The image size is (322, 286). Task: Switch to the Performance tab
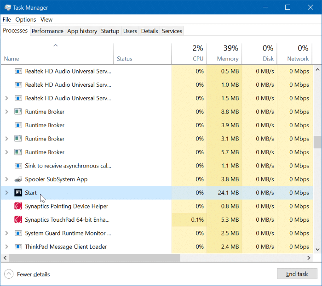click(47, 31)
